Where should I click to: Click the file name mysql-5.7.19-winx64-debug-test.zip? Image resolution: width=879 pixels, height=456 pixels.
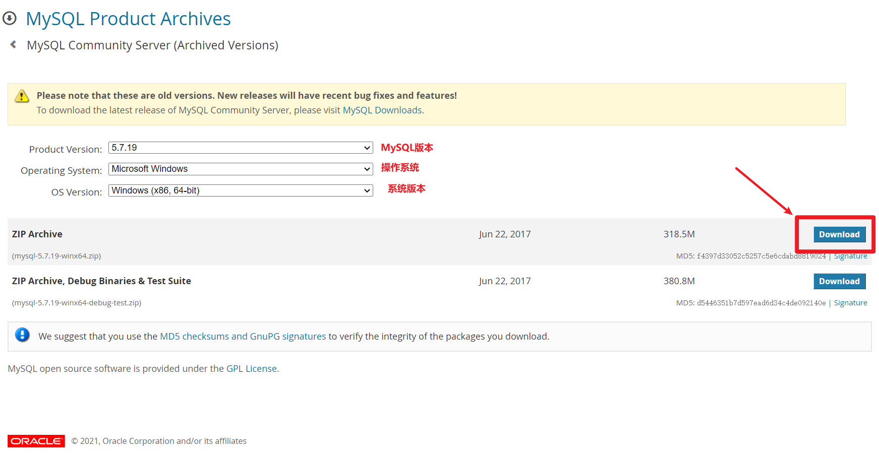click(x=77, y=303)
